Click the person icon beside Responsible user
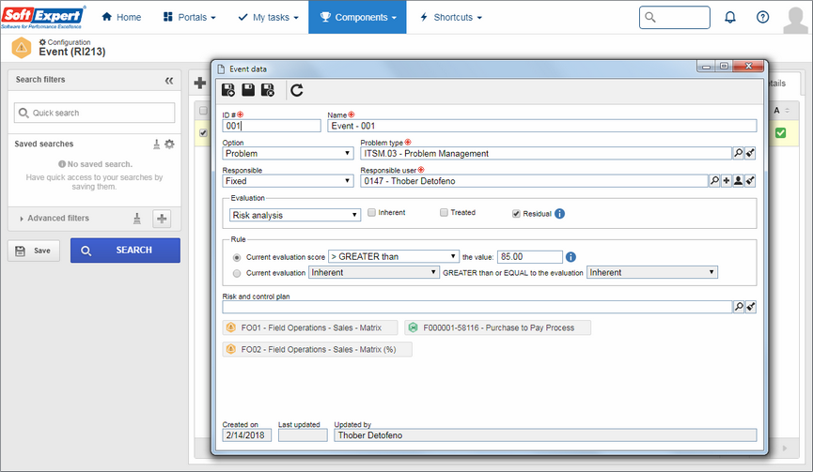This screenshot has height=472, width=813. (x=738, y=180)
